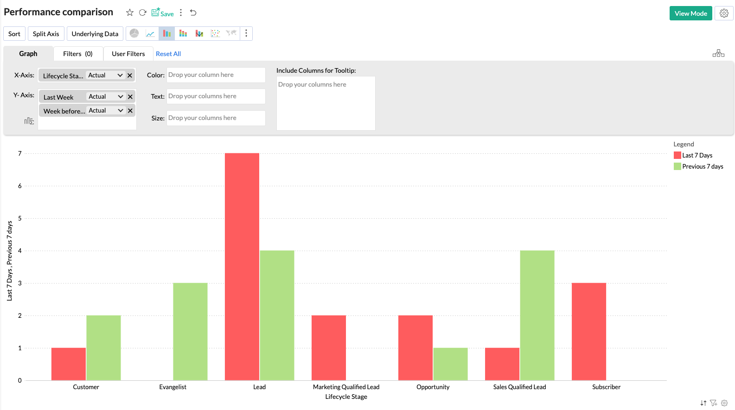Select the bar chart type
Image resolution: width=735 pixels, height=410 pixels.
(x=166, y=33)
